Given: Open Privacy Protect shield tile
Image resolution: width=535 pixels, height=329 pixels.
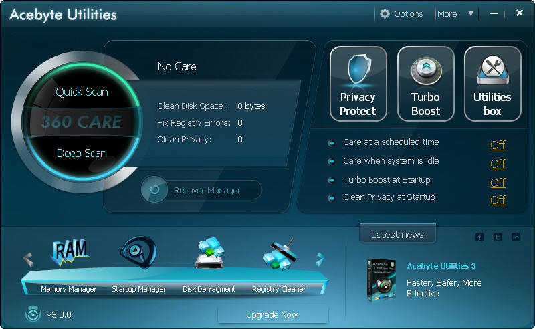Looking at the screenshot, I should [358, 84].
